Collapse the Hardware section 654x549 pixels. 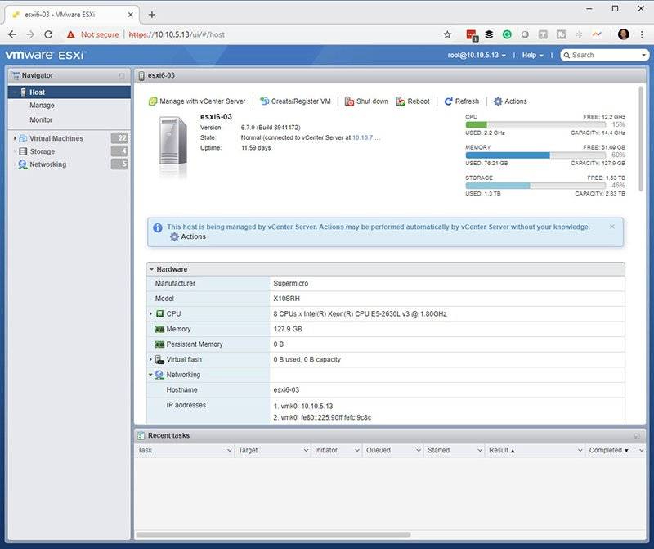point(152,269)
